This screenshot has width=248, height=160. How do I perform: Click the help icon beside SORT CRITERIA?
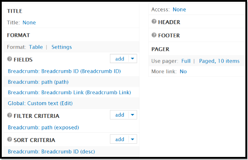[10, 139]
